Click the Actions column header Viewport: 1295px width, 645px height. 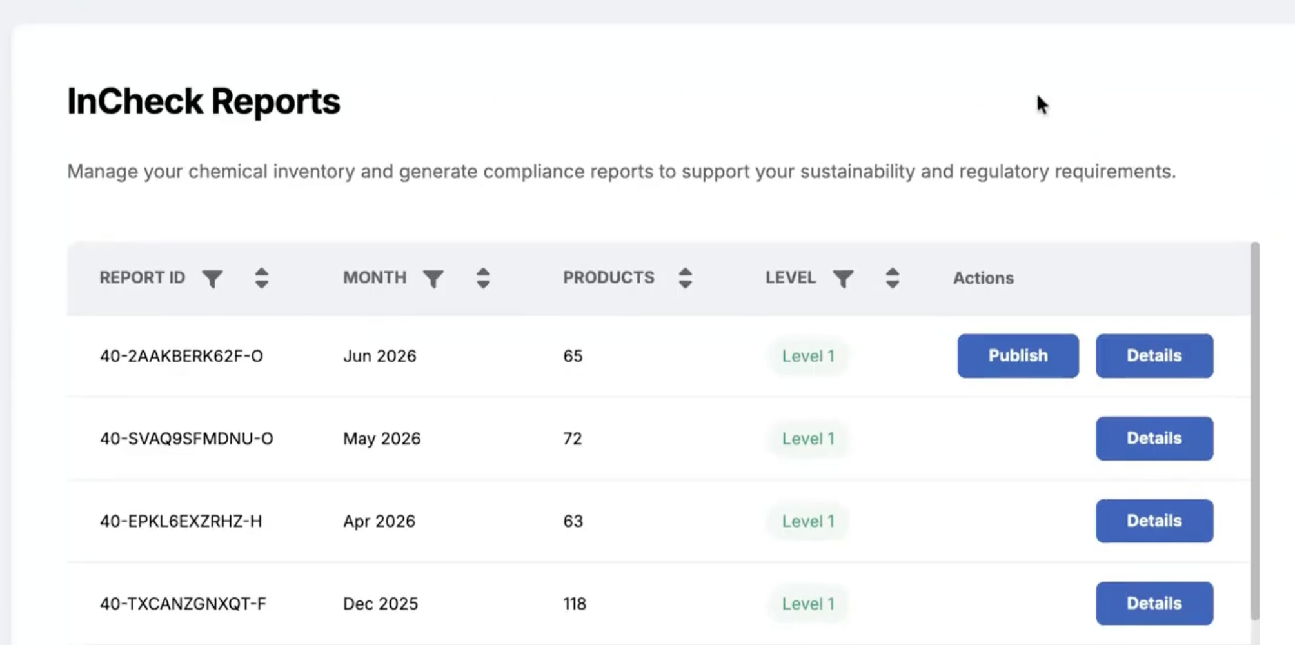click(984, 278)
